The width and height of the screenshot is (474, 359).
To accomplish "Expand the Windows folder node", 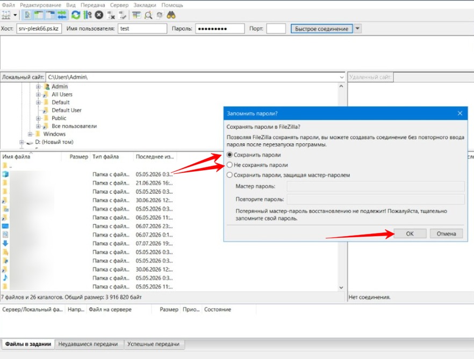I will coord(30,134).
